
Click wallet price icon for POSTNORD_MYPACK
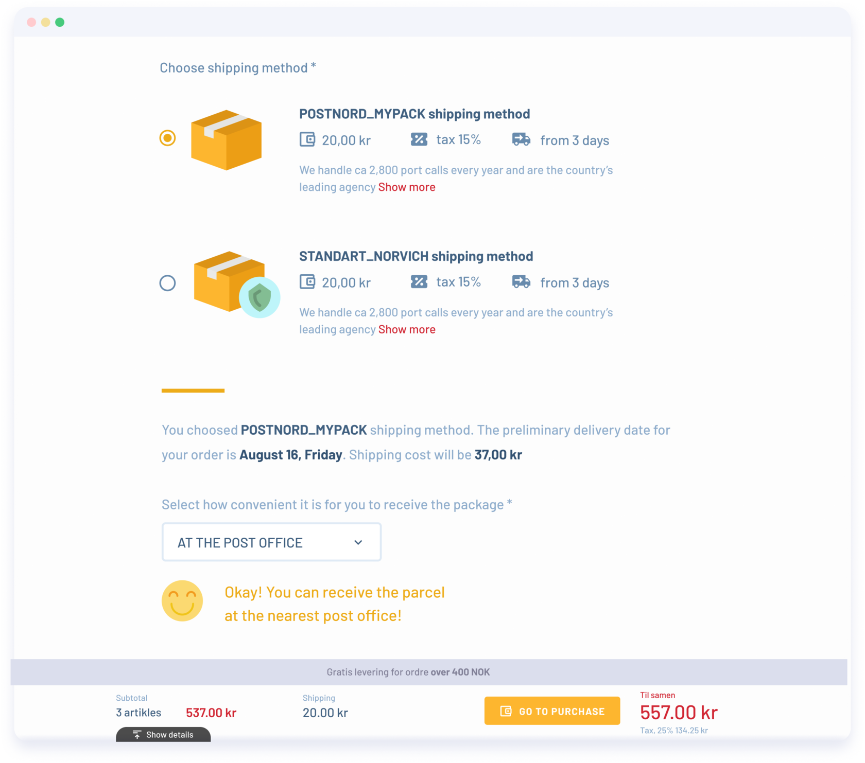click(307, 139)
